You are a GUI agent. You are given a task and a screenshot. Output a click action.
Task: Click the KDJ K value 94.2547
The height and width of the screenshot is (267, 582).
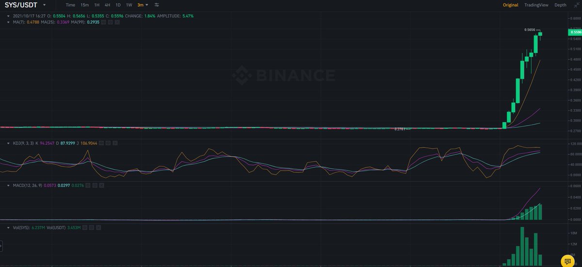[x=47, y=143]
